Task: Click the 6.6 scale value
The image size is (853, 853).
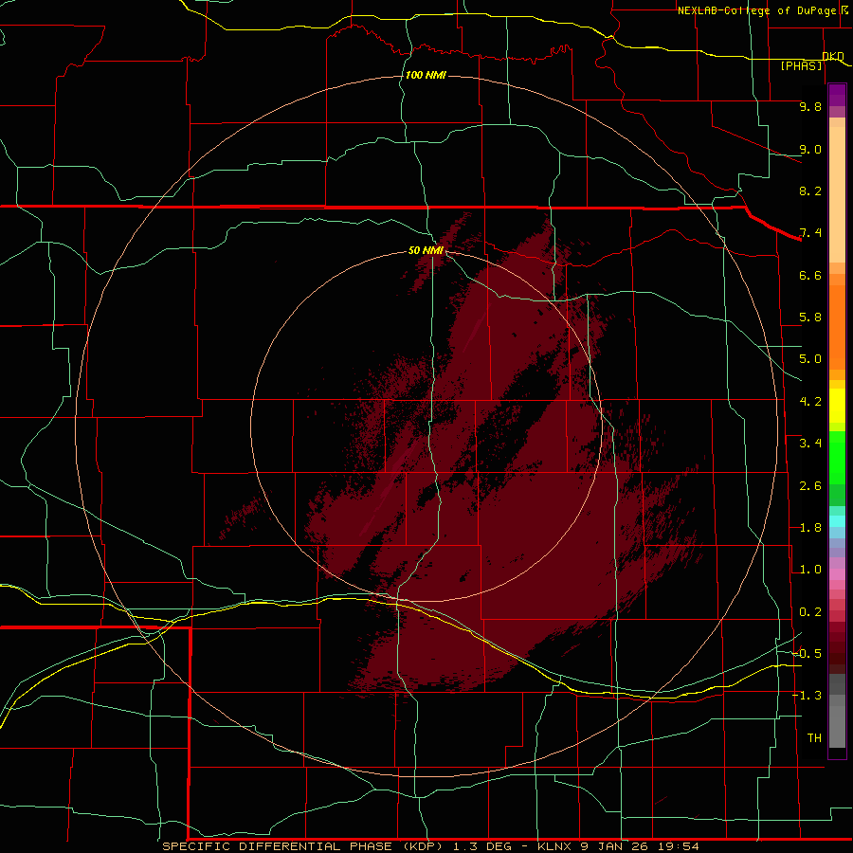Action: click(x=810, y=275)
